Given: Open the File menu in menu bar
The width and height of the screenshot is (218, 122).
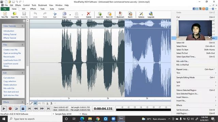Looking at the screenshot, I should point(6,5).
